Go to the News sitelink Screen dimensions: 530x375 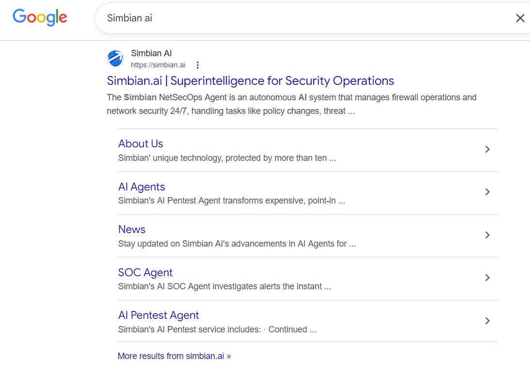coord(132,229)
